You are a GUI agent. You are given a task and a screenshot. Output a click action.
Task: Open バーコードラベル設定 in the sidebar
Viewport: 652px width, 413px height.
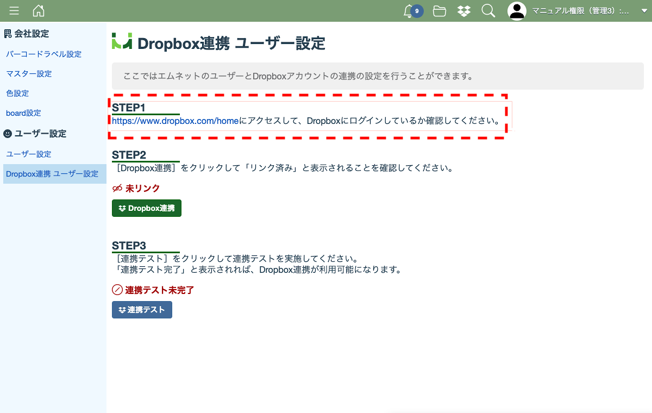(44, 54)
